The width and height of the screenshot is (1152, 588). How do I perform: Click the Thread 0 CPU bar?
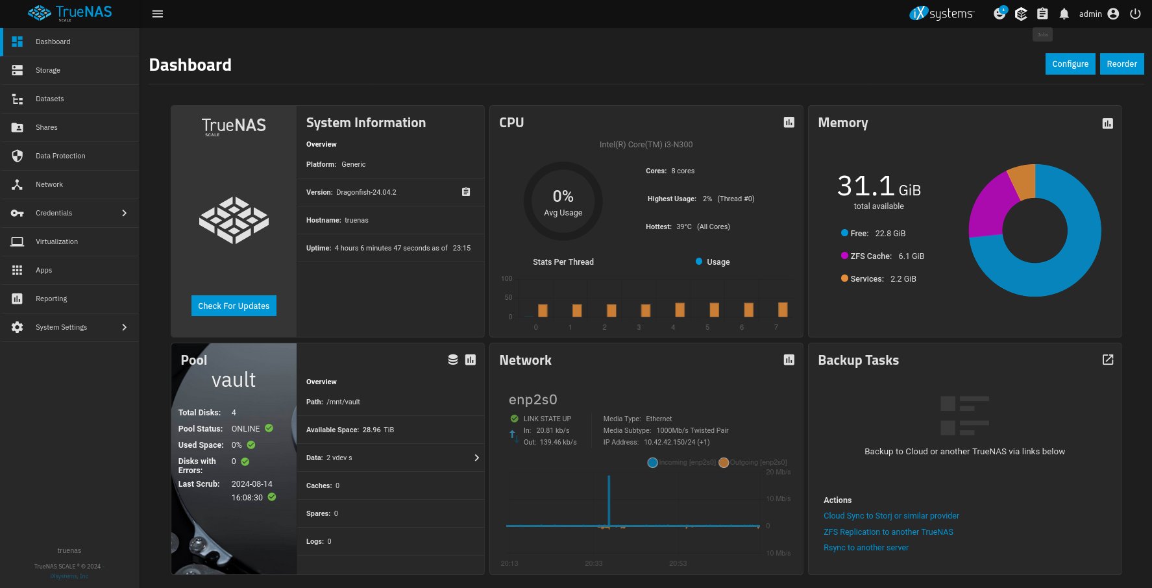543,310
